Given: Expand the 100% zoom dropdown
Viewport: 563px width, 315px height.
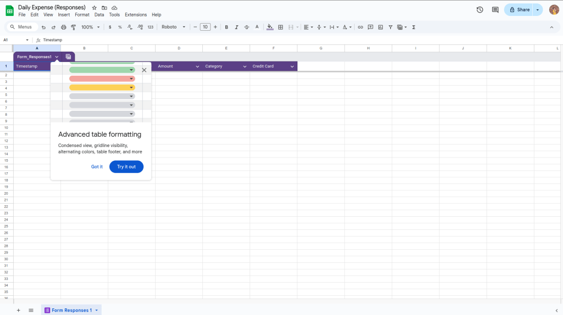Looking at the screenshot, I should click(x=90, y=27).
